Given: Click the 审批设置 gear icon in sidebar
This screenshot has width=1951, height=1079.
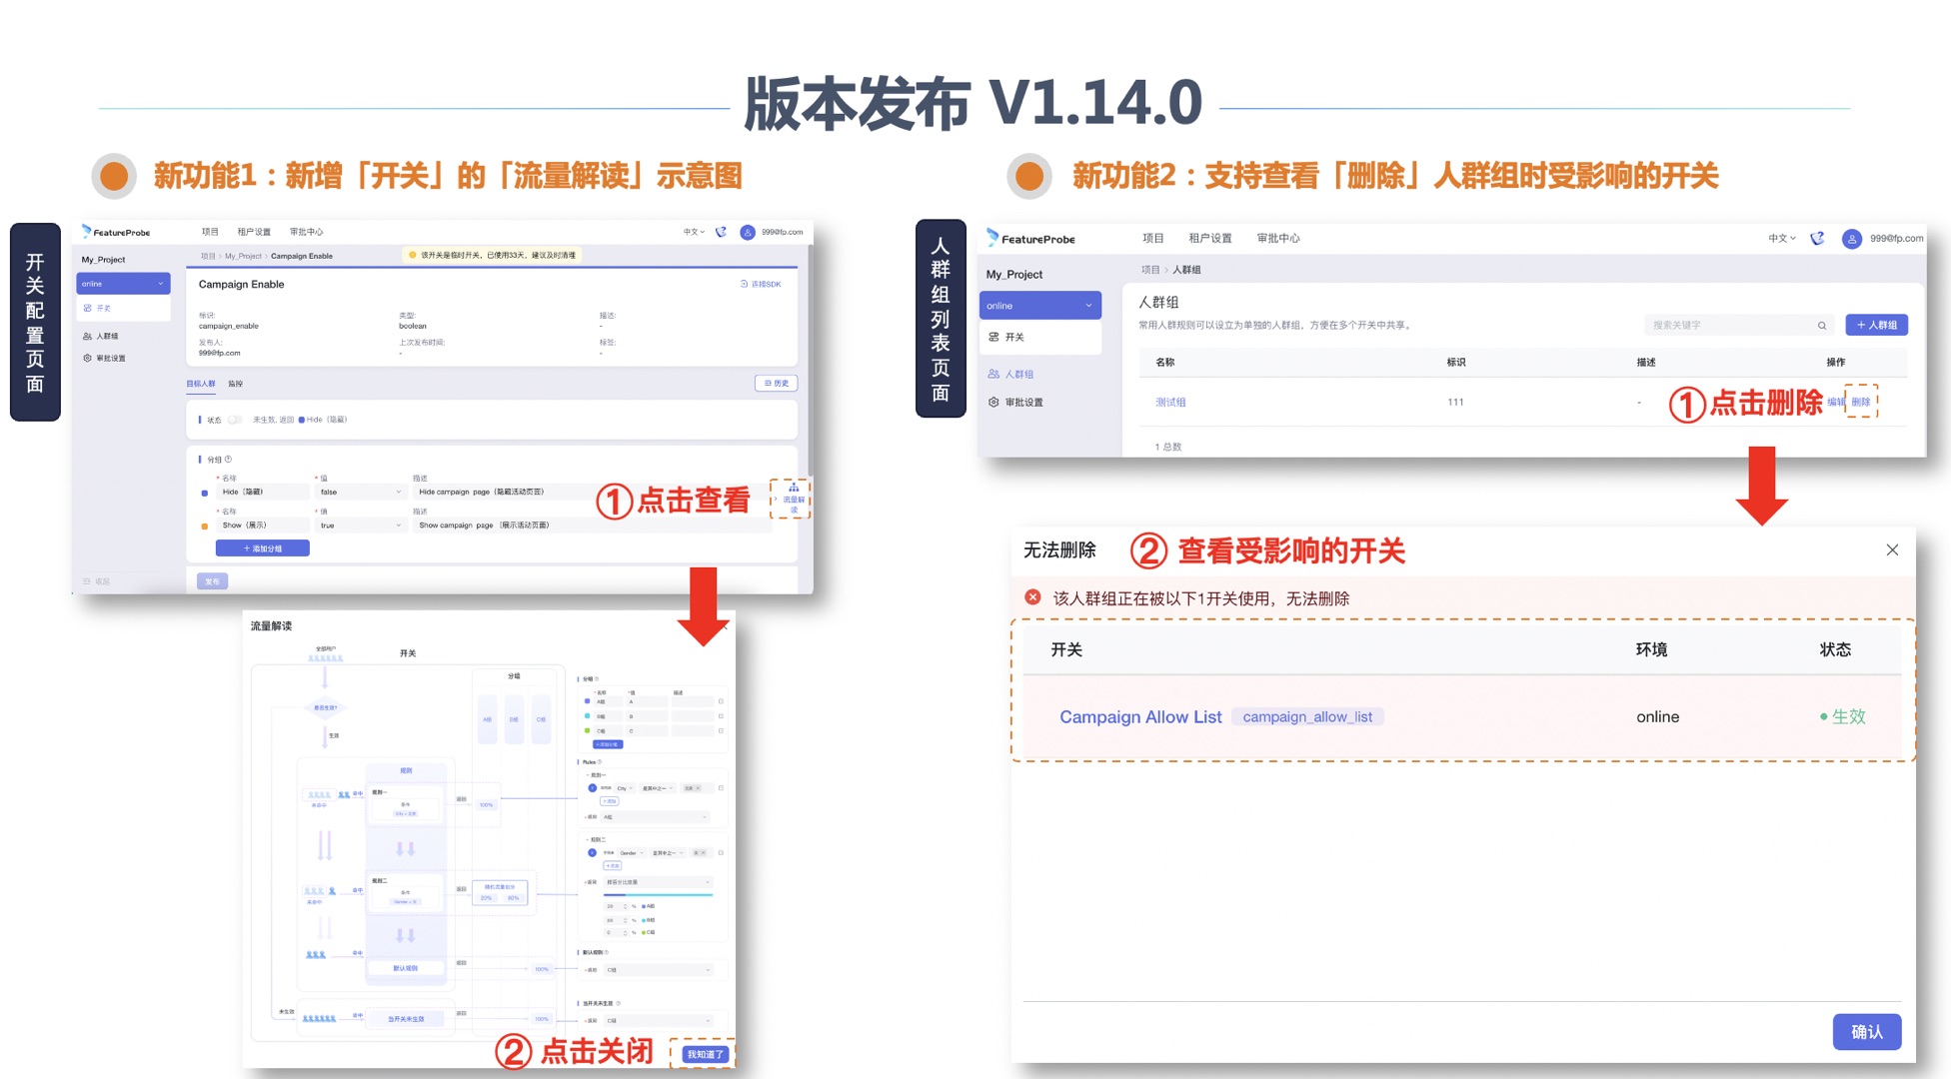Looking at the screenshot, I should point(87,358).
